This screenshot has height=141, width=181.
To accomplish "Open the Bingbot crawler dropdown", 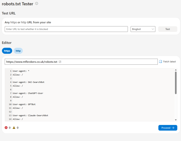I will coord(143,29).
